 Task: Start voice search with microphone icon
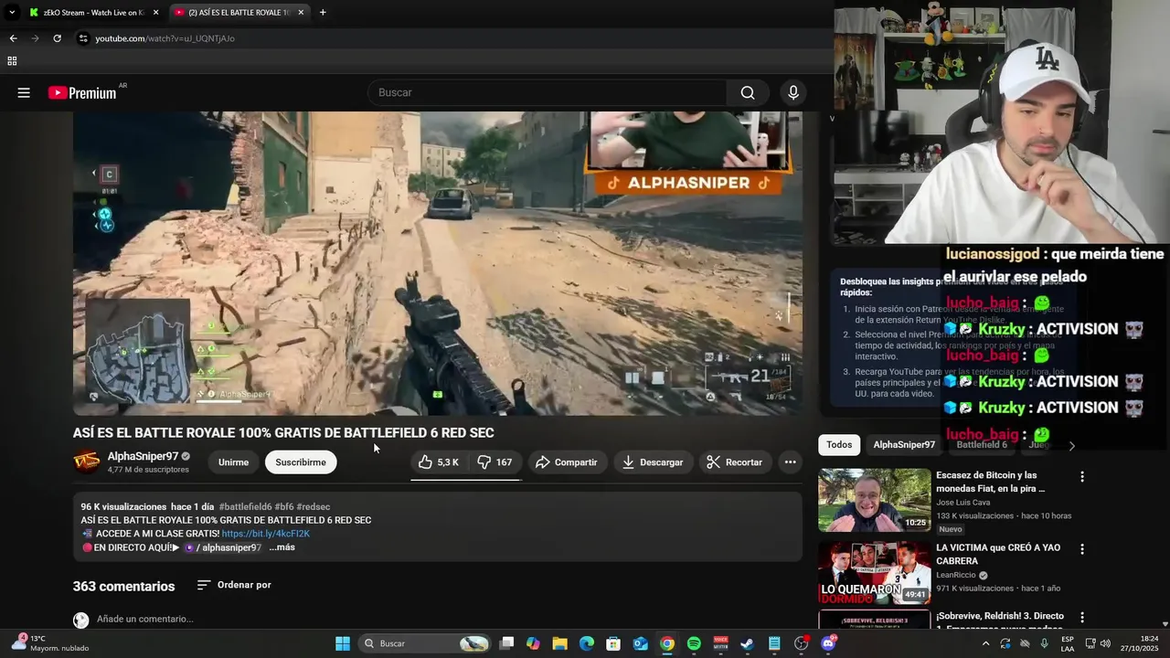792,92
